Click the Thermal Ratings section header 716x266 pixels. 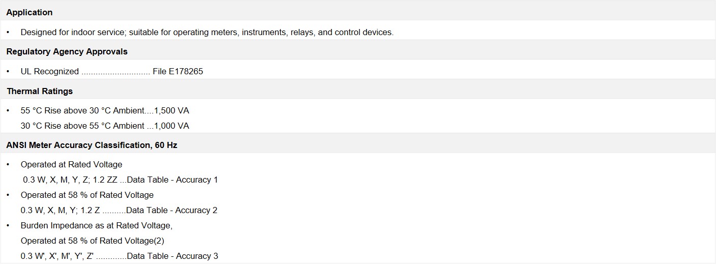click(40, 92)
